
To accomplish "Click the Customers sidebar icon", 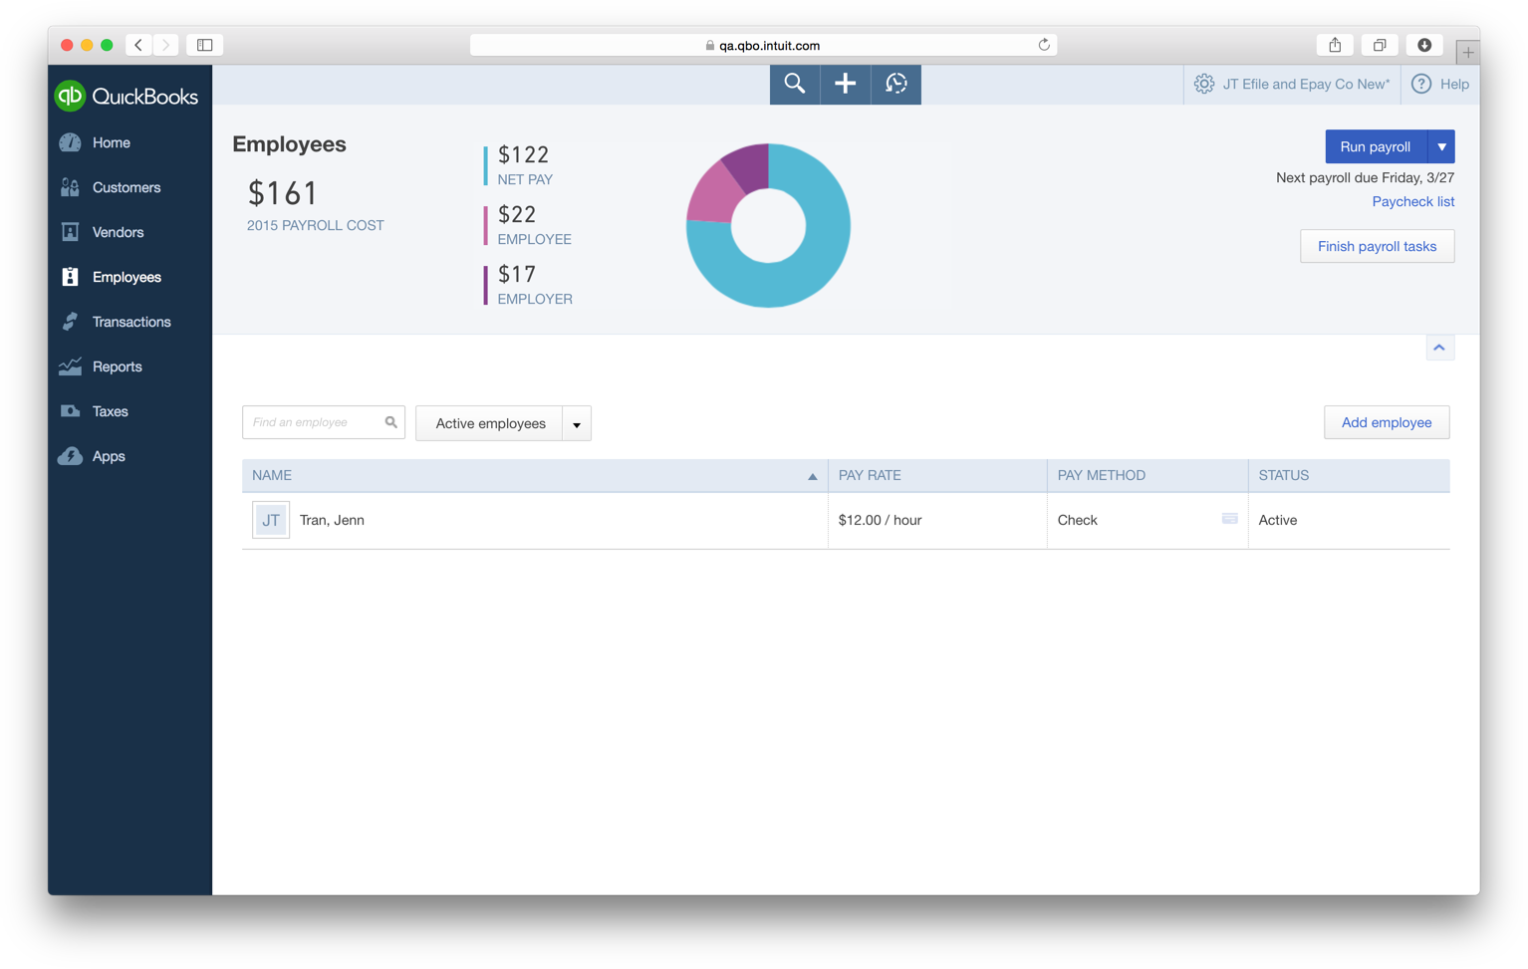I will coord(70,187).
